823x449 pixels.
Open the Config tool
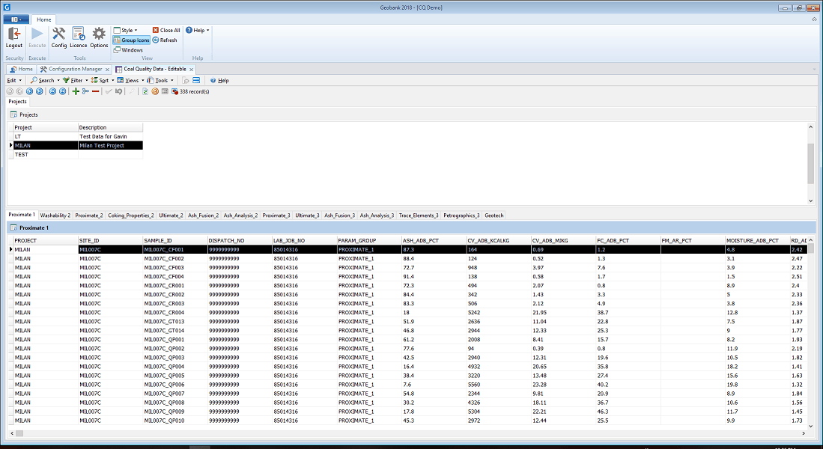click(x=59, y=34)
